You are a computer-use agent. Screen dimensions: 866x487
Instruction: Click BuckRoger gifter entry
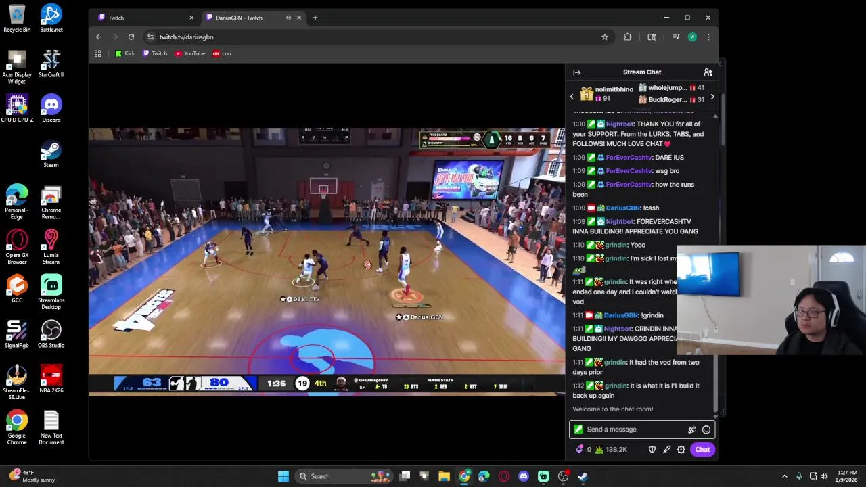pyautogui.click(x=672, y=100)
